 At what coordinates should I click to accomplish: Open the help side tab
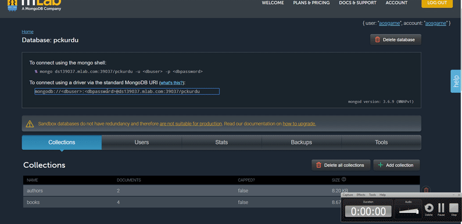click(456, 81)
